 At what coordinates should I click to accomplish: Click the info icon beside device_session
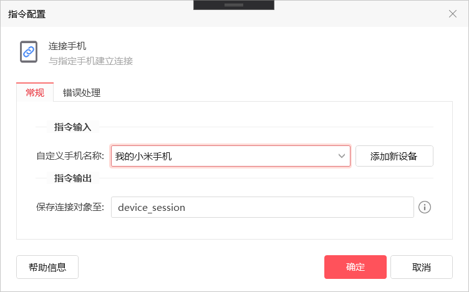point(425,207)
